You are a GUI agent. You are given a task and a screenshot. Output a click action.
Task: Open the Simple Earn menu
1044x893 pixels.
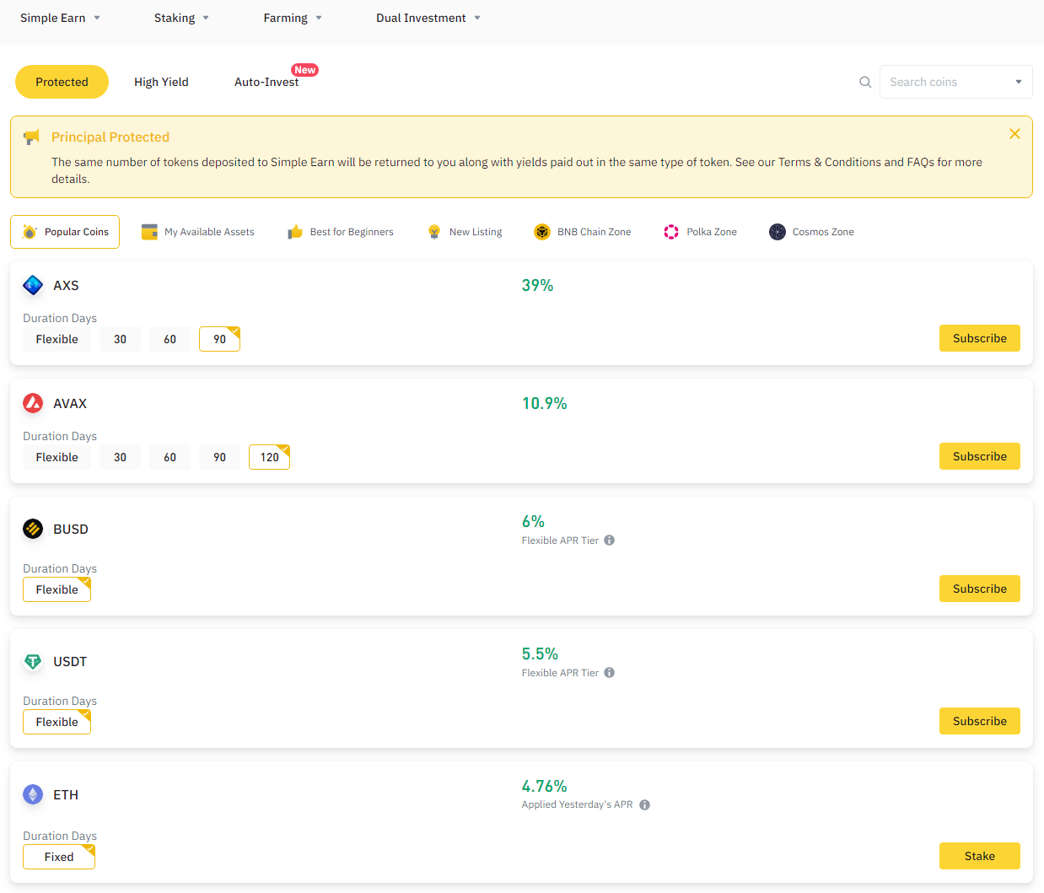(53, 18)
